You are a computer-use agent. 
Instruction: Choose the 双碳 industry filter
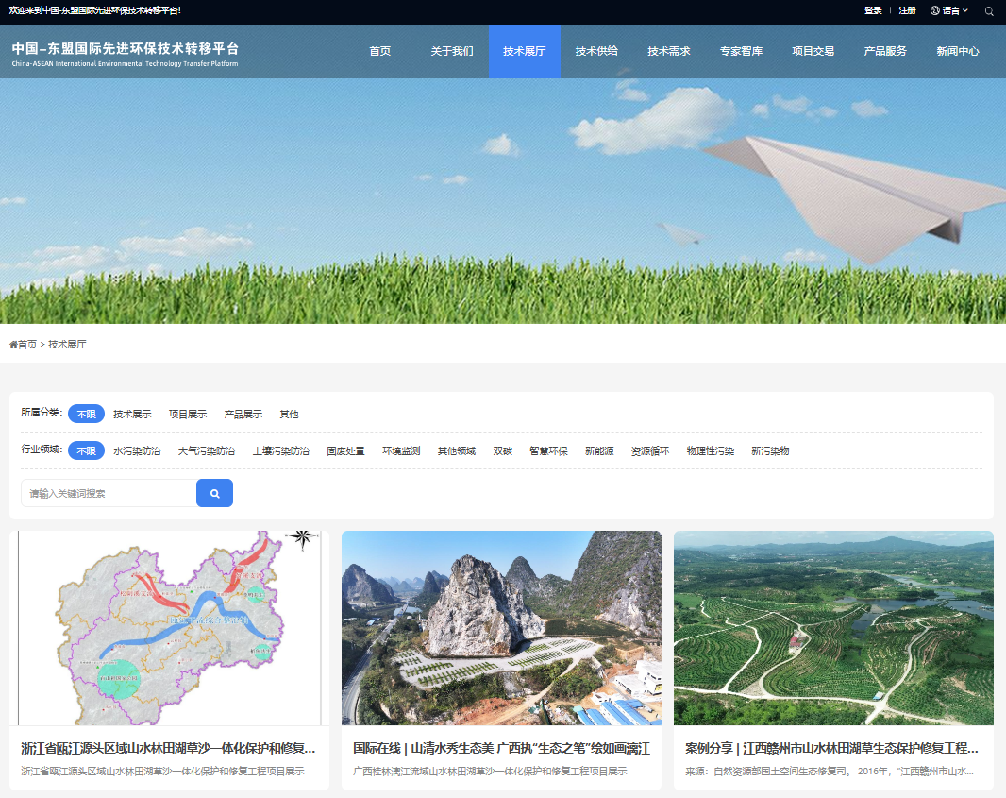(x=502, y=451)
